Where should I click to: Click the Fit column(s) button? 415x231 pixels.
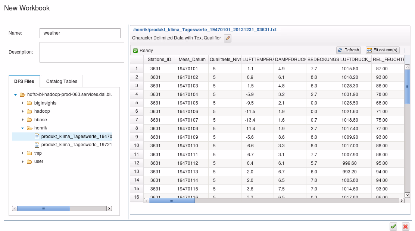pos(383,50)
